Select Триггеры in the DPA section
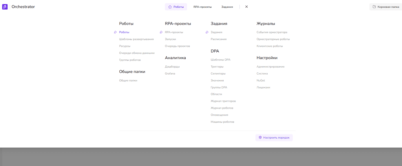402x166 pixels. pos(217,67)
